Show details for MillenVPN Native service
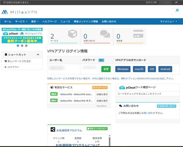This screenshot has width=183, height=147. click(102, 94)
